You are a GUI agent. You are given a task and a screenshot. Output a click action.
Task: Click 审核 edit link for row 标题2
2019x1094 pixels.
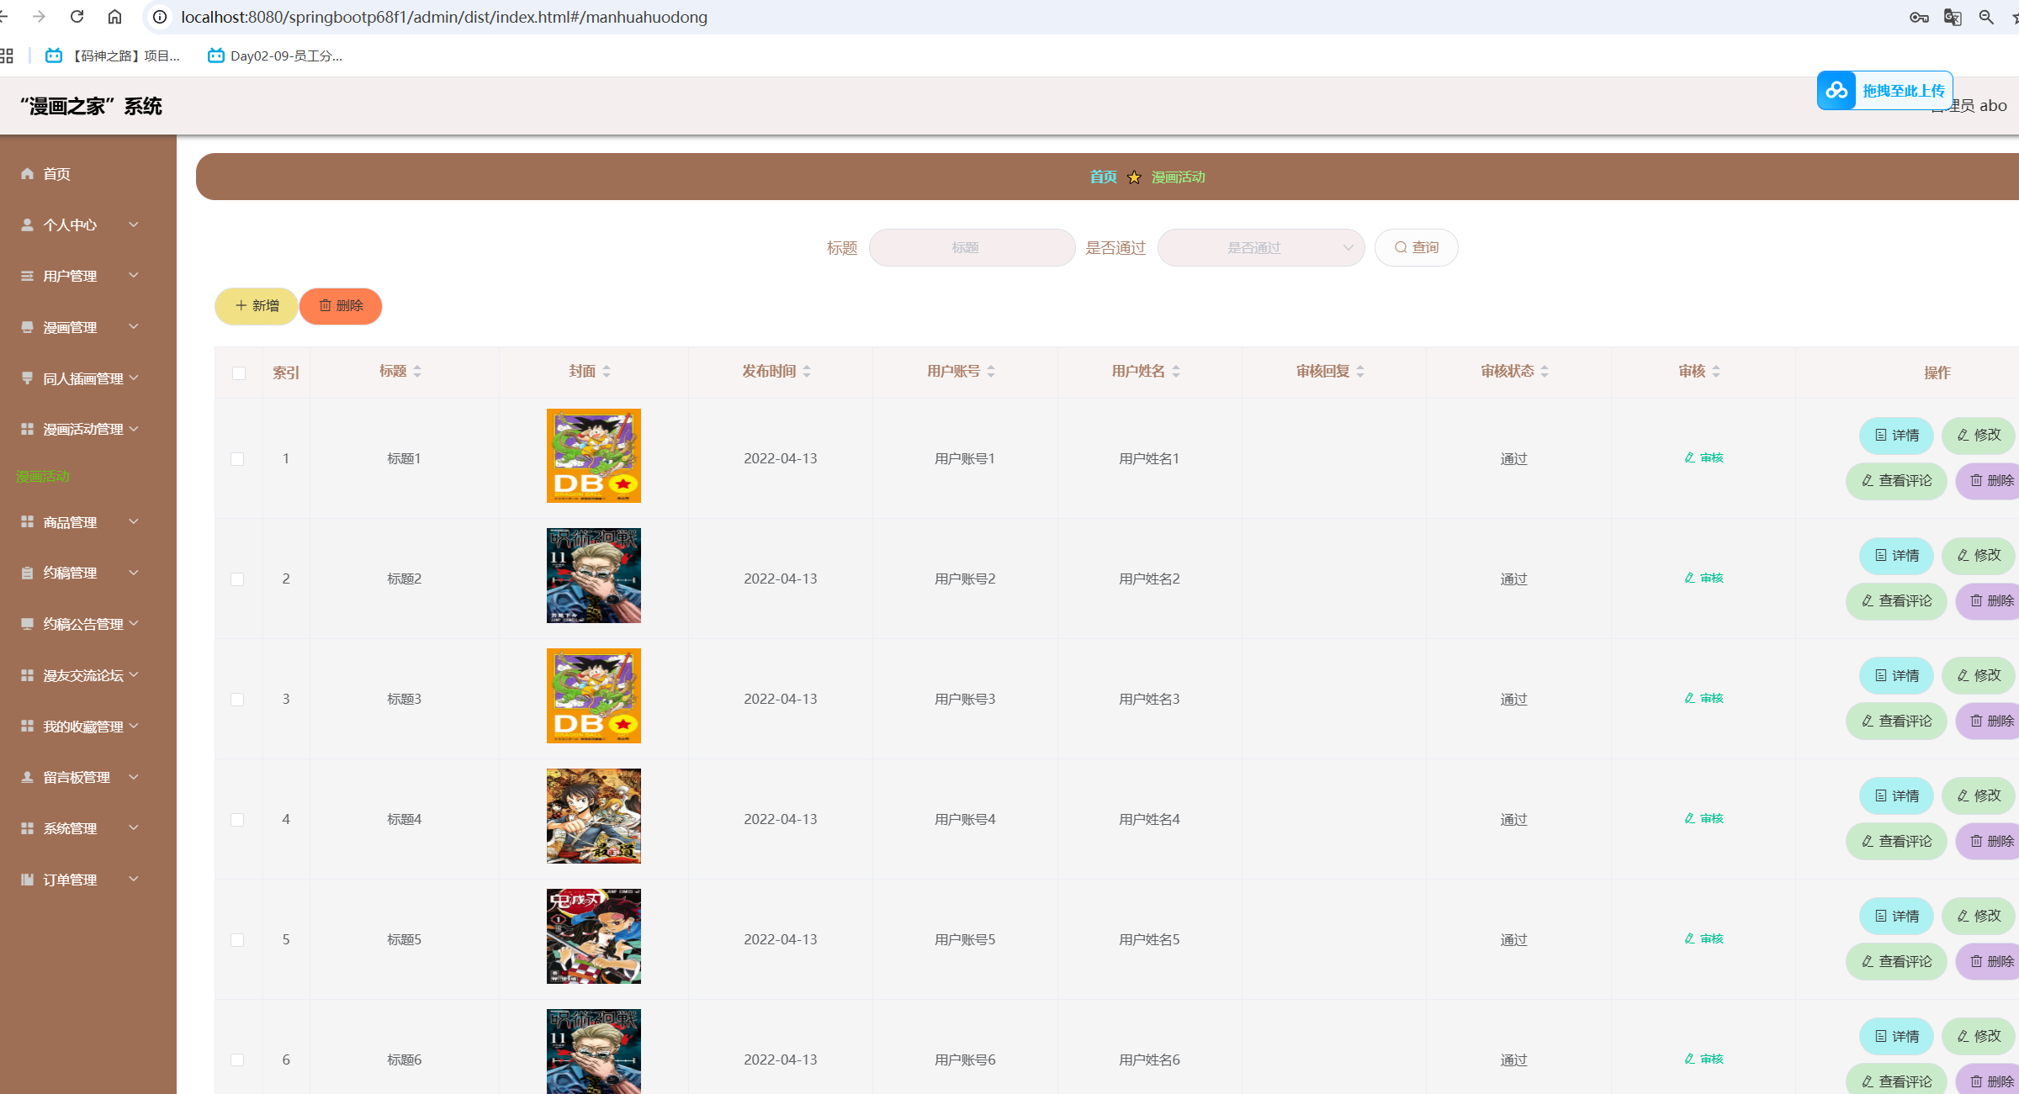click(x=1704, y=579)
